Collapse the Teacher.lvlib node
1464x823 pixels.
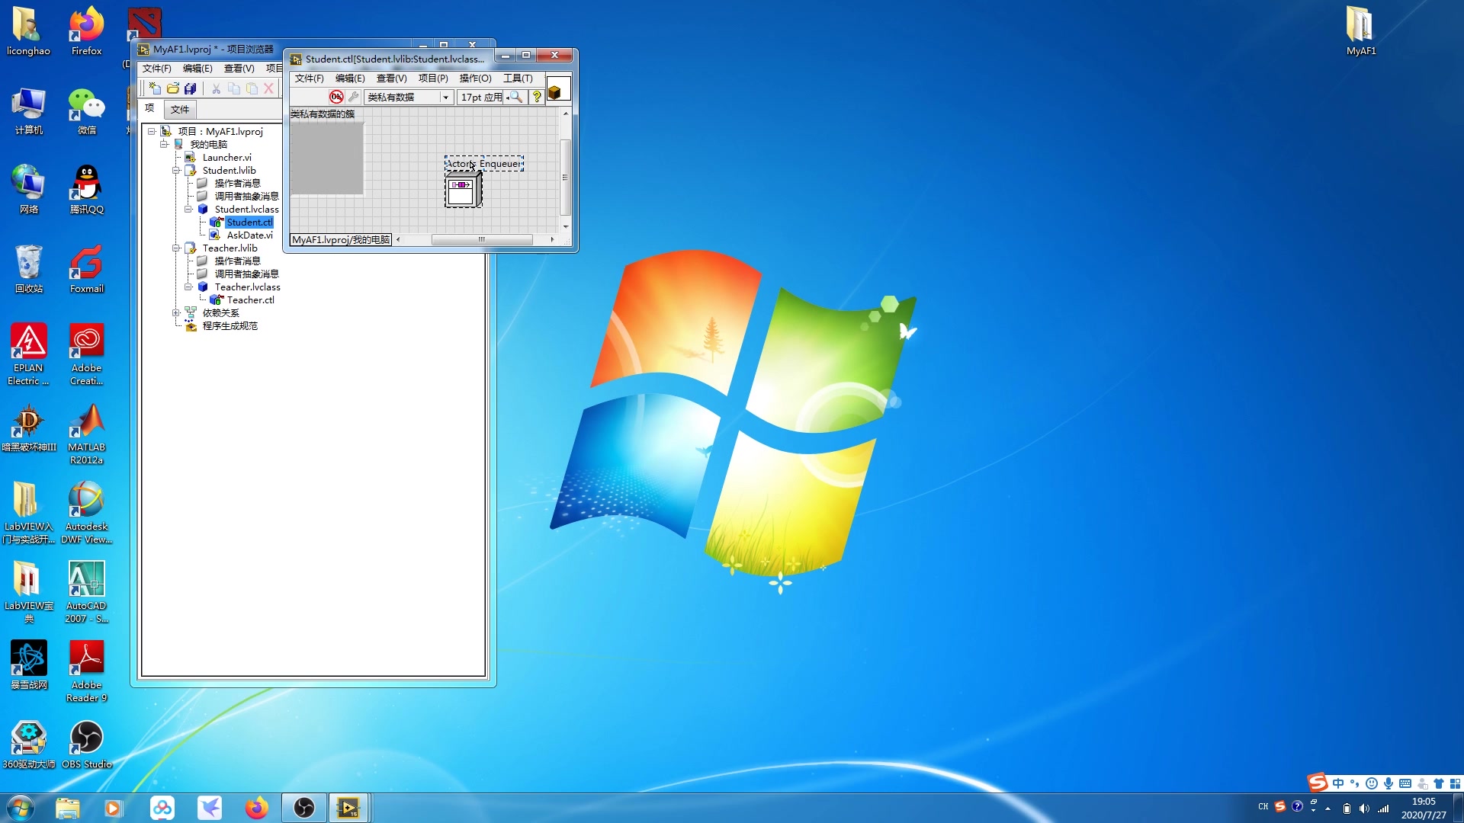pos(176,248)
